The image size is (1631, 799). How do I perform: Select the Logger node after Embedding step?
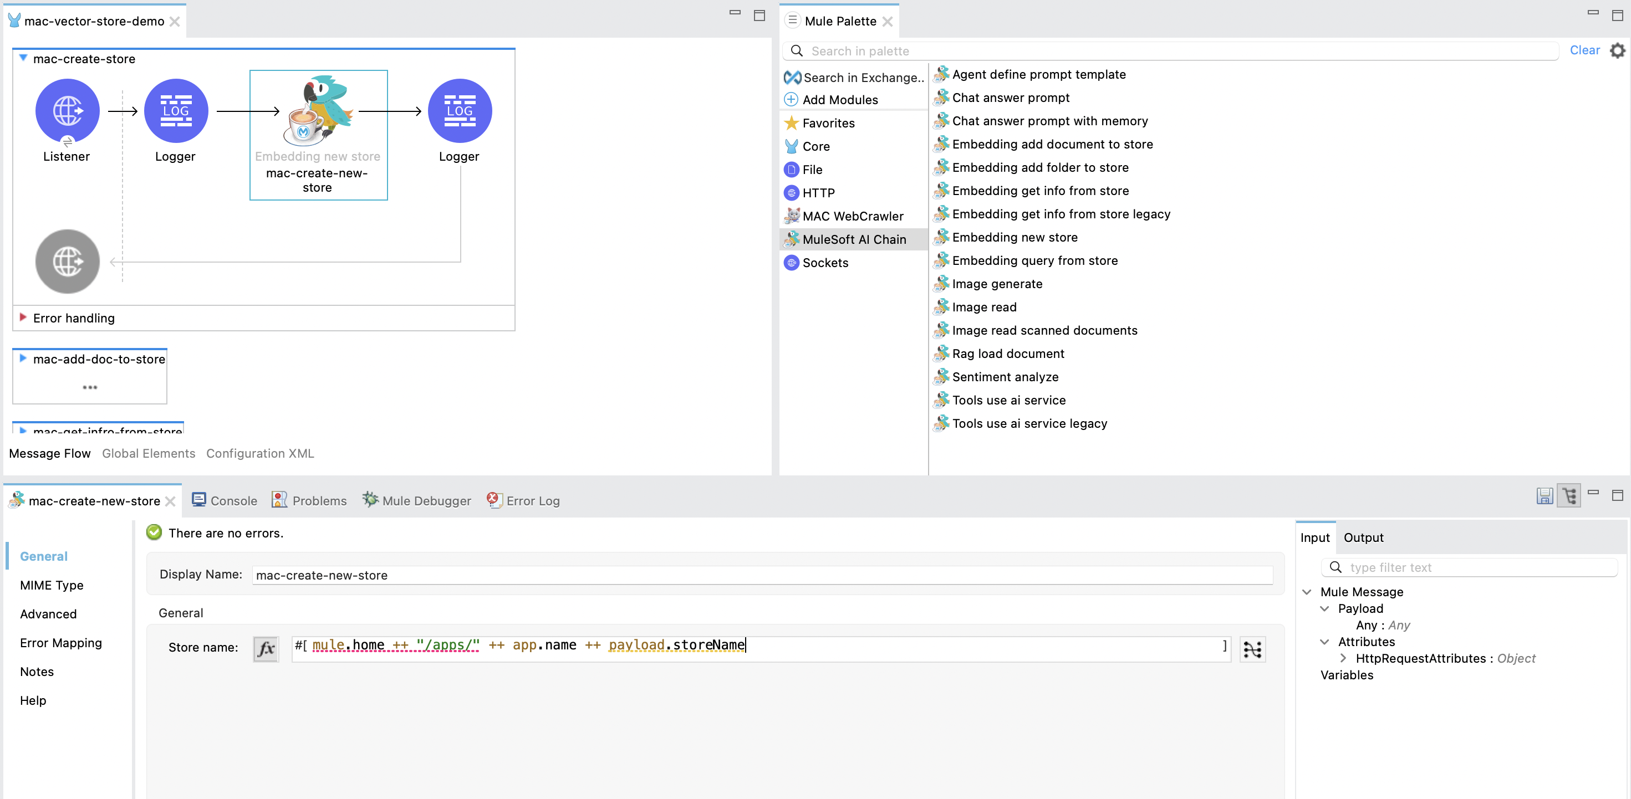[458, 111]
